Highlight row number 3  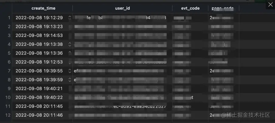coord(9,35)
